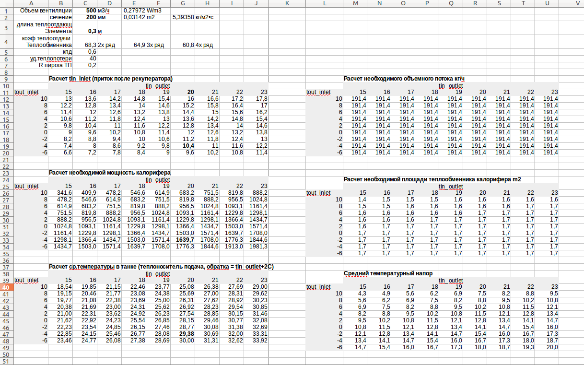Select the 3х ряд label cell

[x=156, y=45]
